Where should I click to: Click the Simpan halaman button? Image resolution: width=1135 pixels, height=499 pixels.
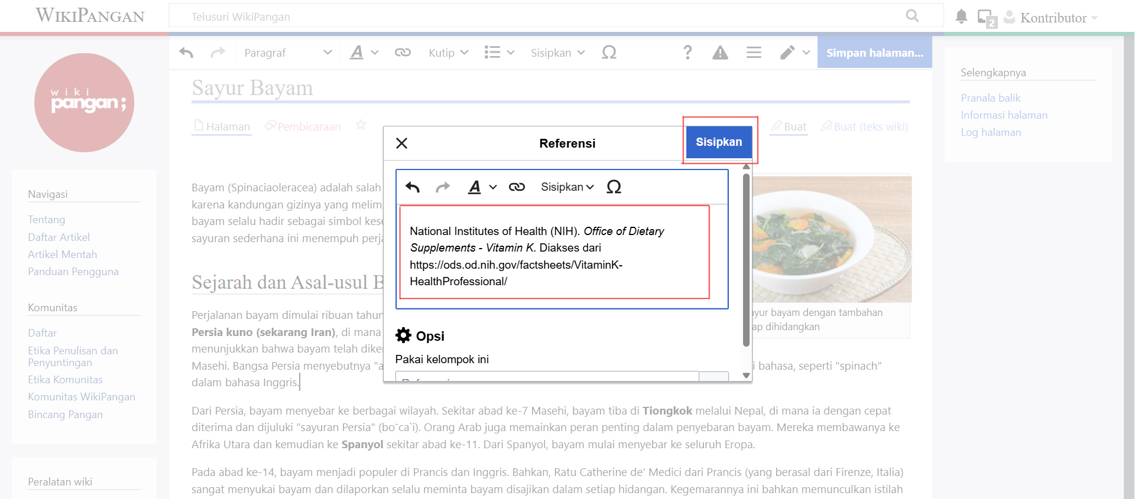point(874,53)
